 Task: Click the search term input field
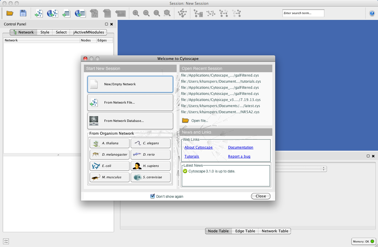click(303, 13)
